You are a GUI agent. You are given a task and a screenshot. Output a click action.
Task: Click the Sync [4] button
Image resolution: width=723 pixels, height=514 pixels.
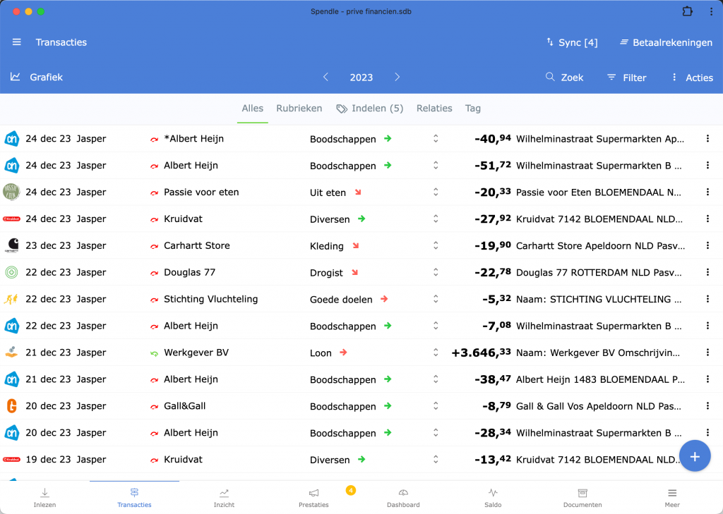(x=571, y=42)
